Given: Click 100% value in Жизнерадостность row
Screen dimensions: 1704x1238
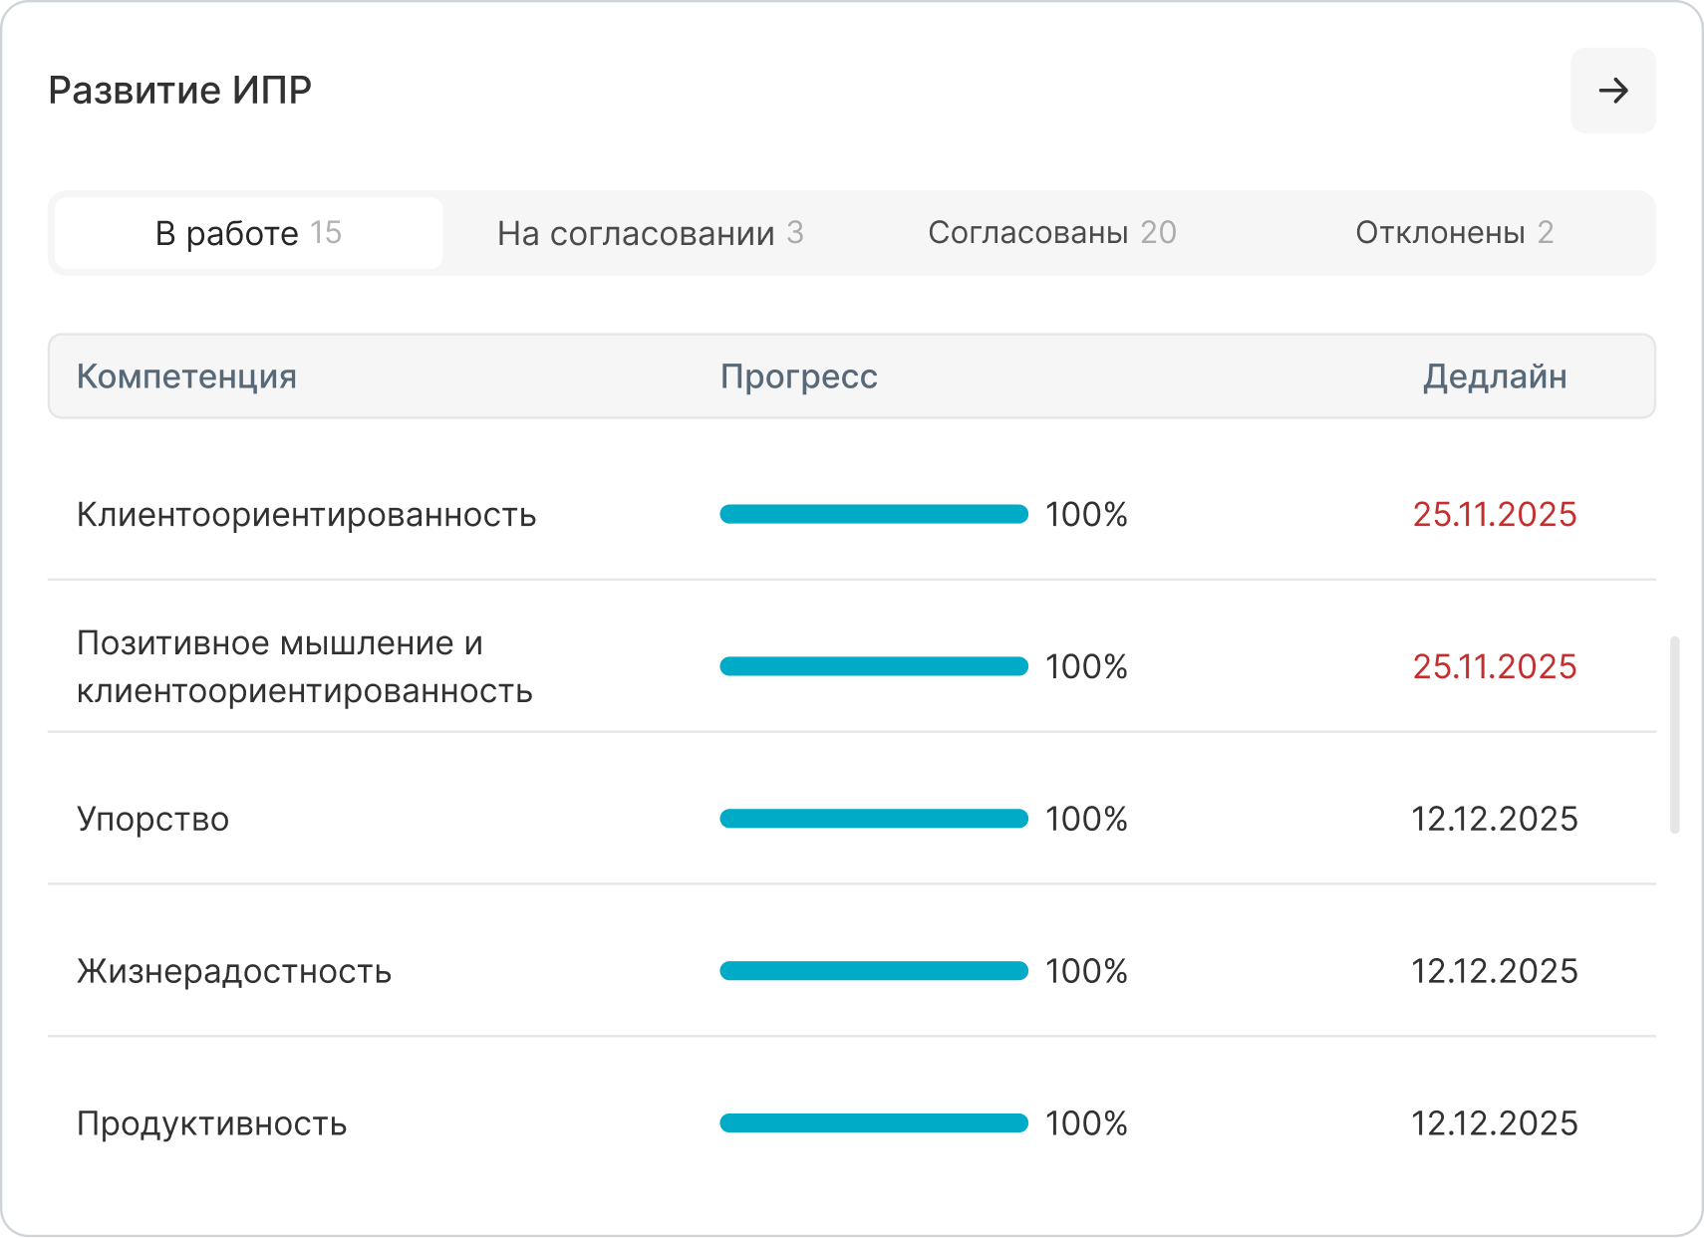Looking at the screenshot, I should point(1086,971).
